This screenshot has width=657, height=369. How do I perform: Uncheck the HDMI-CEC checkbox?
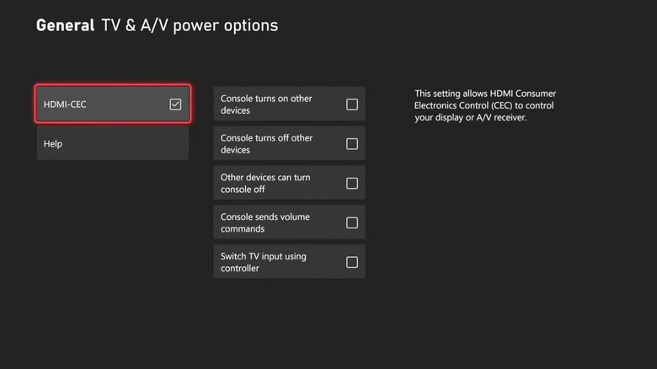click(175, 104)
